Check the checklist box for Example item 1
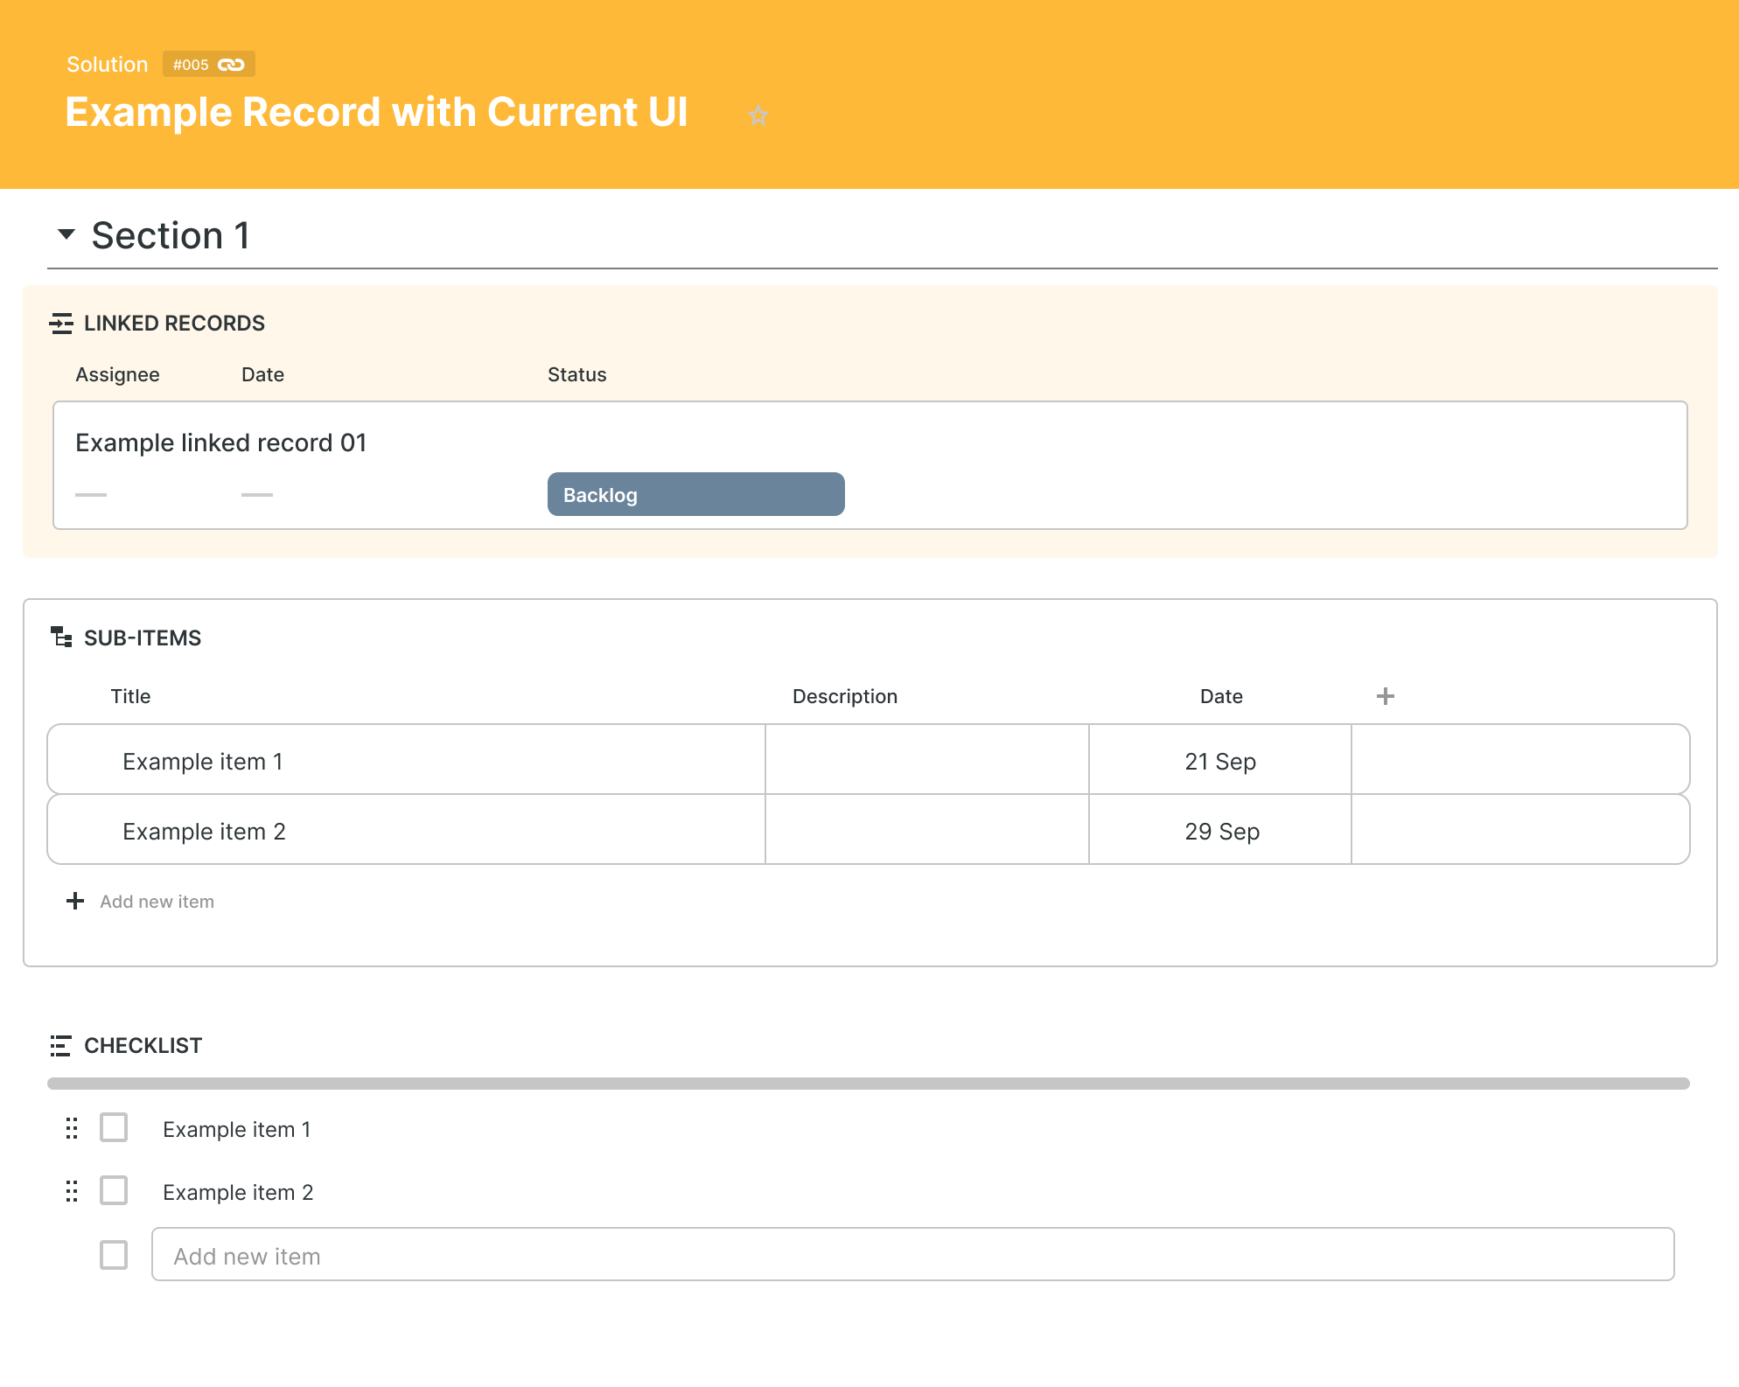Viewport: 1739px width, 1387px height. (114, 1128)
